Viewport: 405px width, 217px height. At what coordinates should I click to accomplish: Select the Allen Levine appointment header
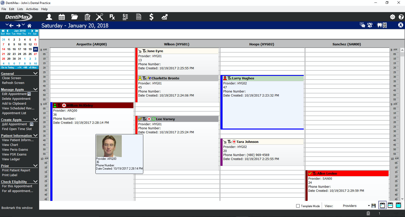[x=348, y=173]
